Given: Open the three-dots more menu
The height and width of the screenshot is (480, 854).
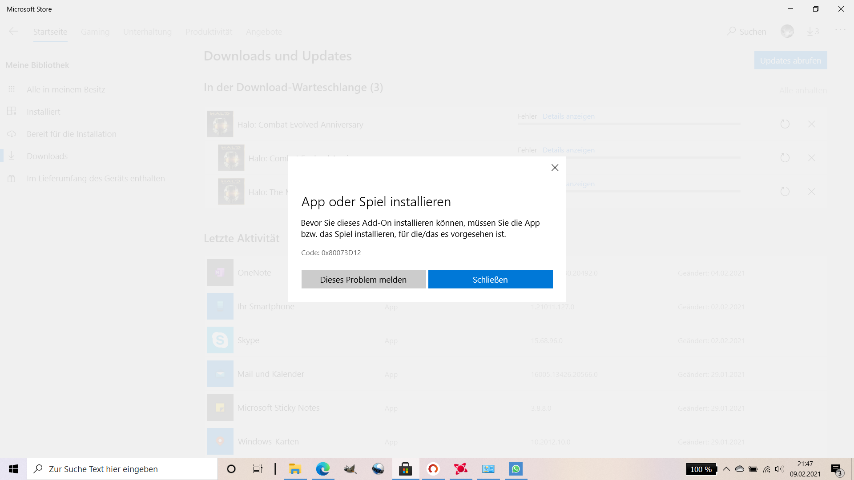Looking at the screenshot, I should [840, 30].
